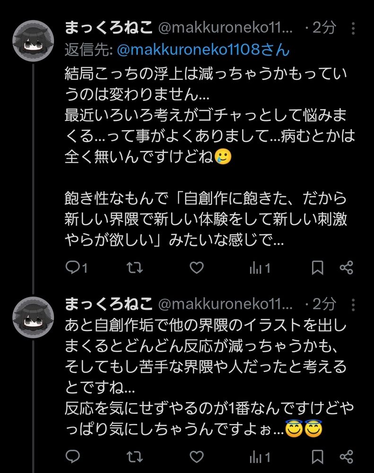Image resolution: width=374 pixels, height=473 pixels.
Task: Like the first tweet
Action: (197, 268)
